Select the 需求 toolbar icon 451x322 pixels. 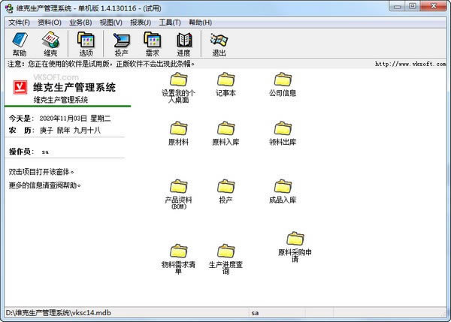point(153,44)
